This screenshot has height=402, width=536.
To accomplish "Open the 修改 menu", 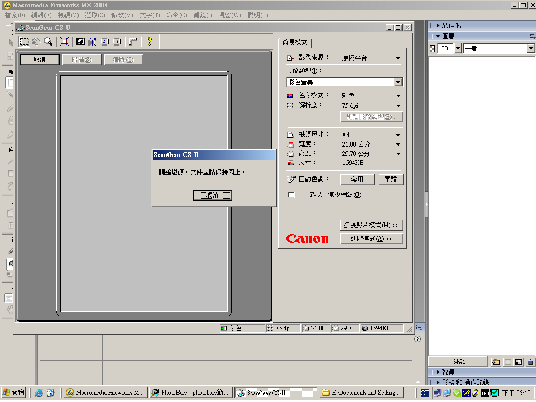I will click(x=122, y=15).
